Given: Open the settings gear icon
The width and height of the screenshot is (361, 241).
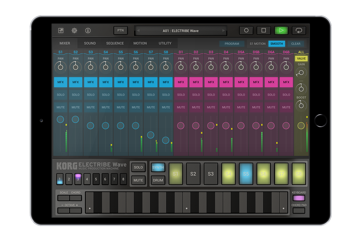Looking at the screenshot, I should point(74,30).
